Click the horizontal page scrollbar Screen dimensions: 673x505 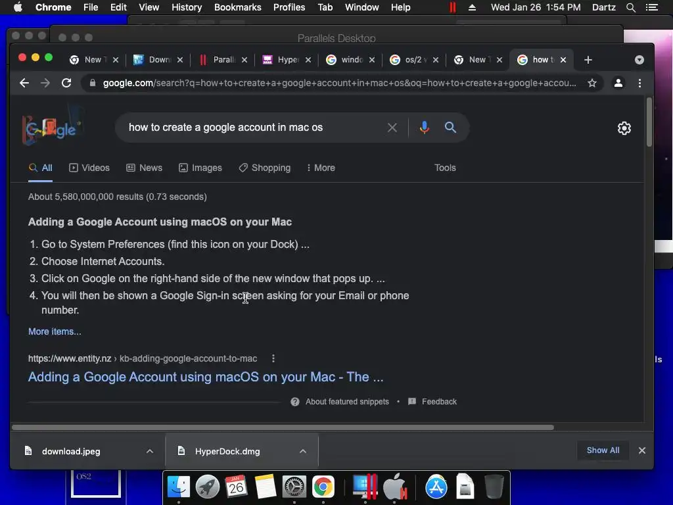tap(283, 427)
